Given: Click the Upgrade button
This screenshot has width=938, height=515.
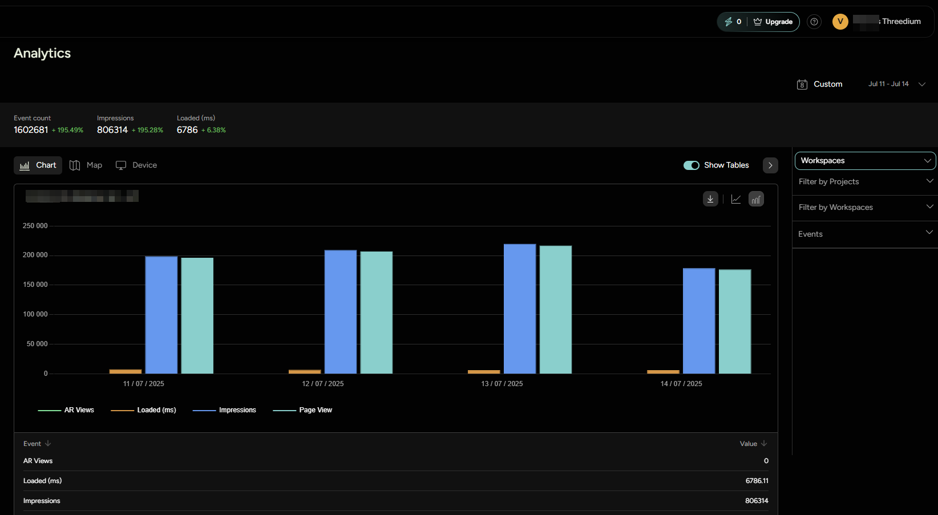Looking at the screenshot, I should point(773,22).
